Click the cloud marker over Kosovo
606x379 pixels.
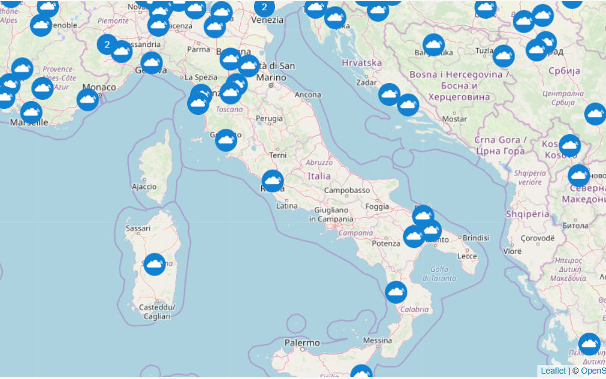[x=570, y=145]
